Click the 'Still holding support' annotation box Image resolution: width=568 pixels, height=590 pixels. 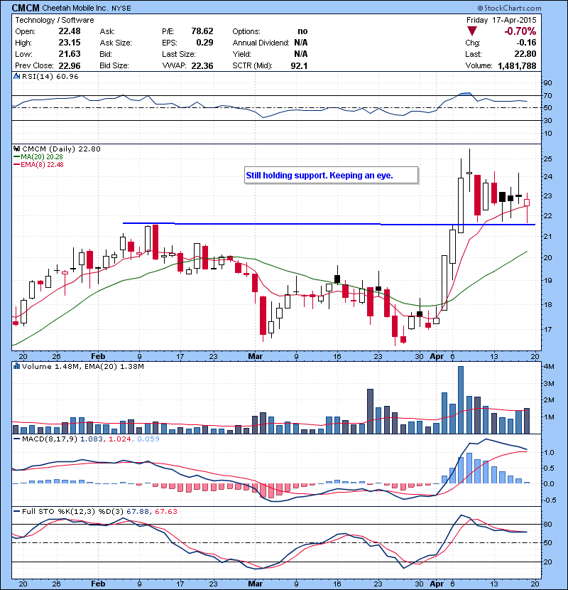331,176
